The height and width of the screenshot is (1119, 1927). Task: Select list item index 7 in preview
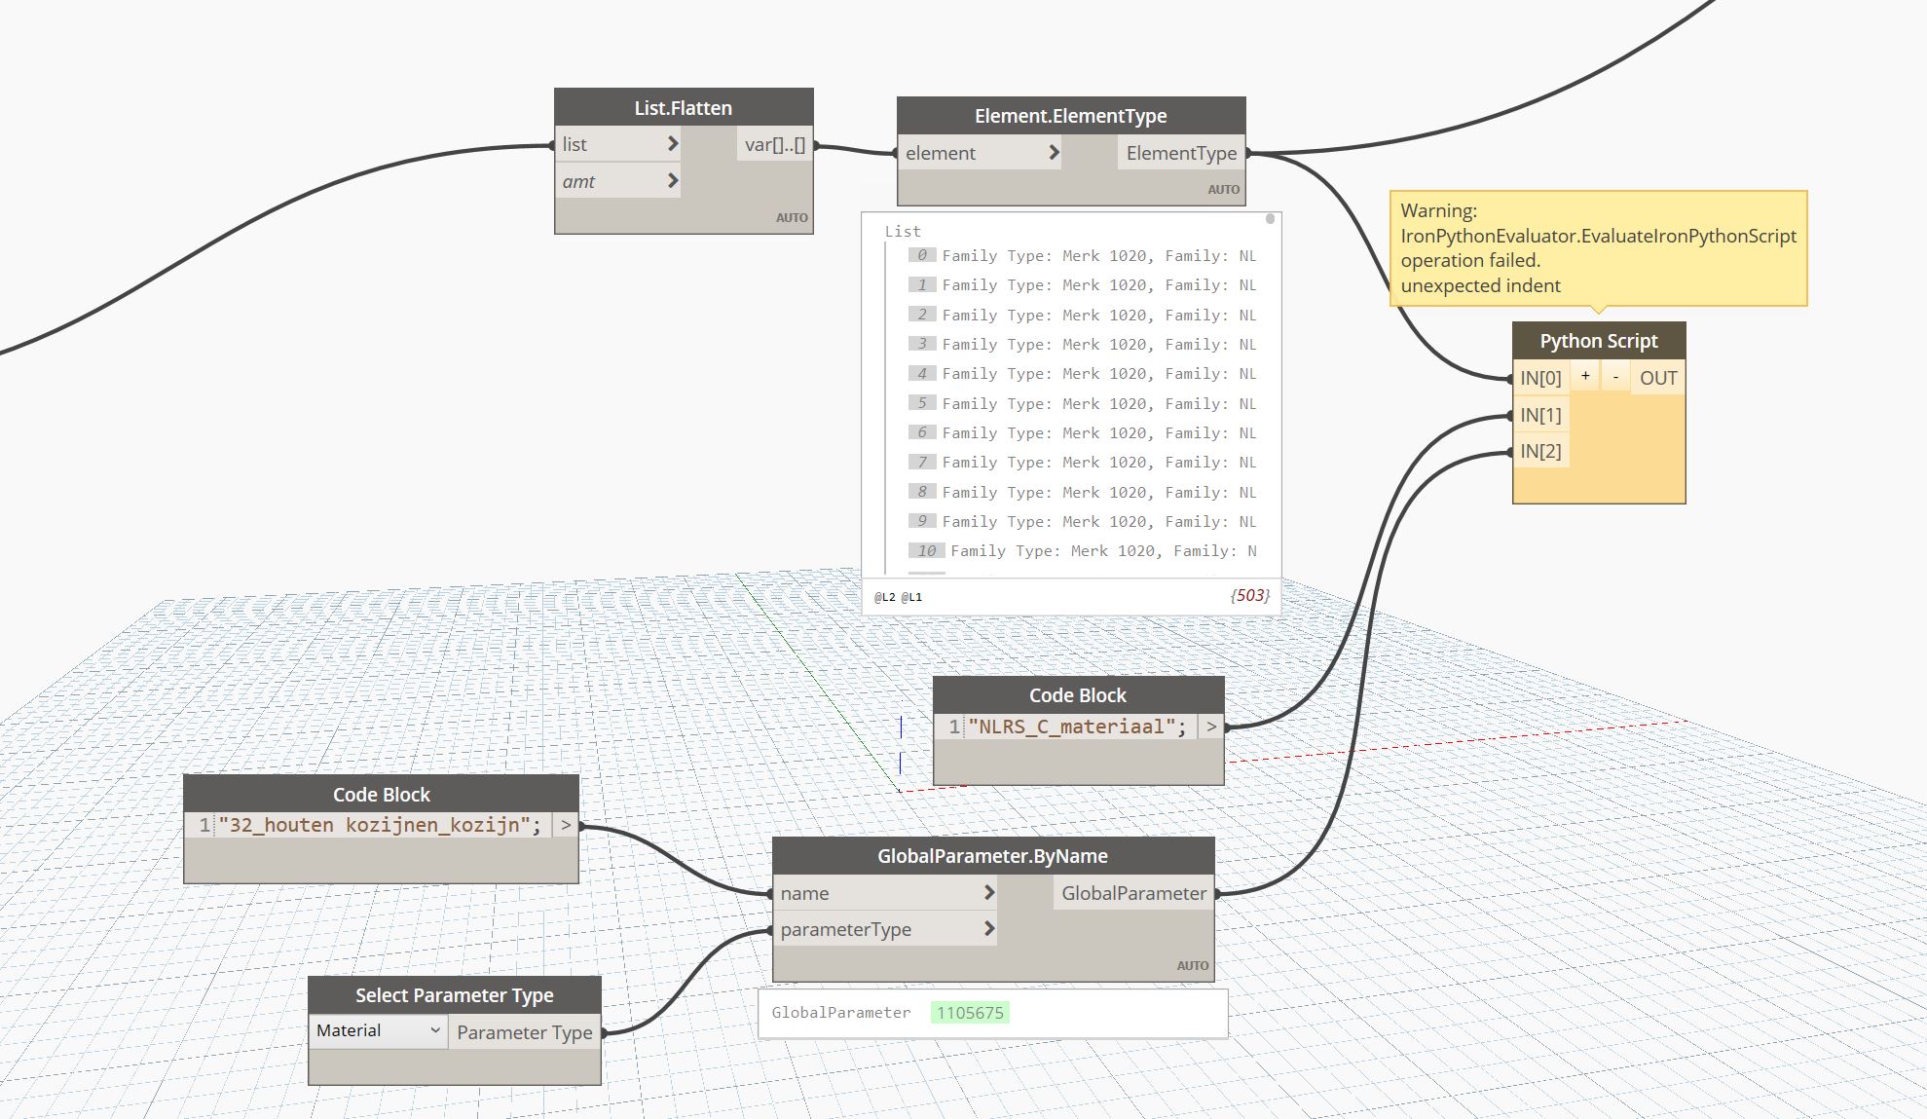1084,462
